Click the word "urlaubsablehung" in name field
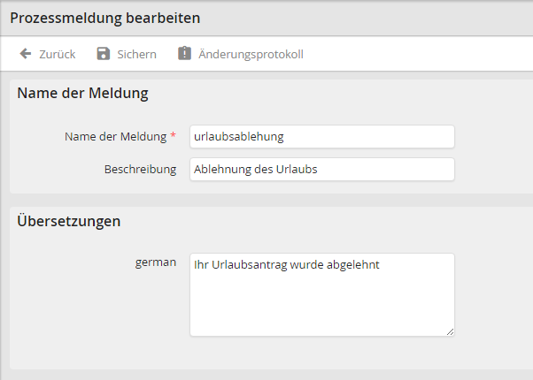Screen dimensions: 533x380 pos(238,137)
